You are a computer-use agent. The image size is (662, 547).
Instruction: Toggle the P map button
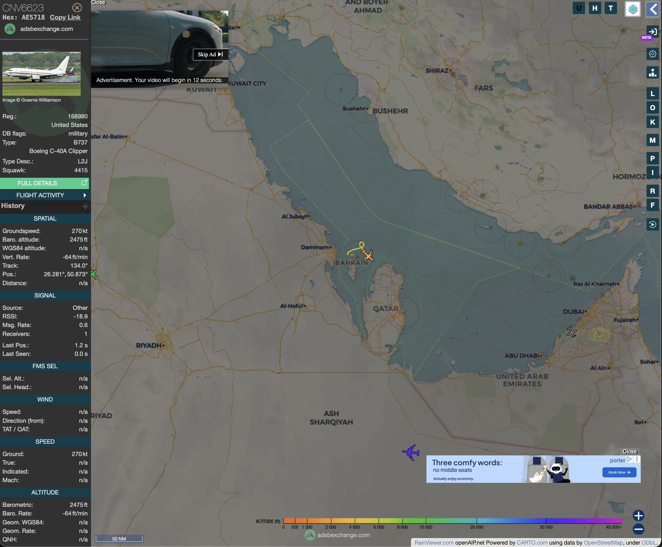[x=652, y=159]
